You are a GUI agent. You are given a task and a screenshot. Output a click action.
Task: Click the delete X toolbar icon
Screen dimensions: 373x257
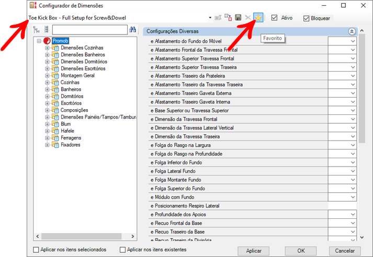tap(248, 18)
